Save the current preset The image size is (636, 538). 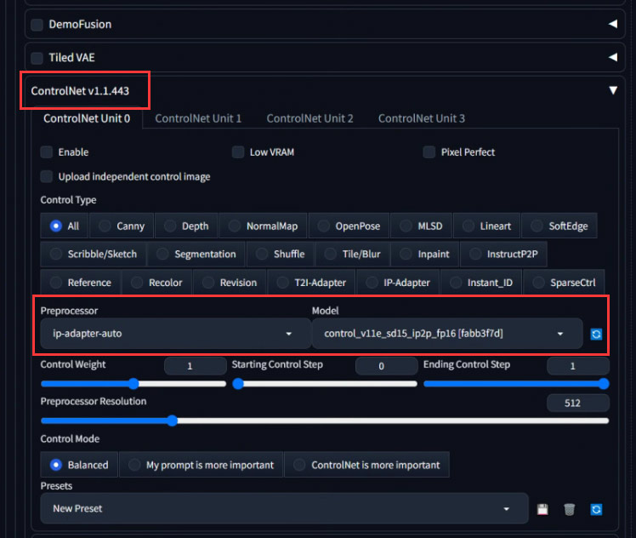(x=542, y=509)
